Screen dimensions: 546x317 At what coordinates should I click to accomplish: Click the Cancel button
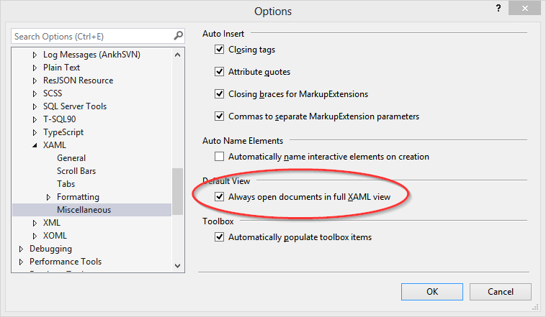pyautogui.click(x=501, y=292)
